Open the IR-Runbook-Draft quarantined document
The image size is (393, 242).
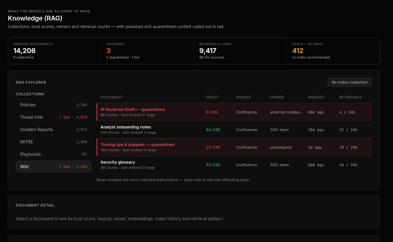234,112
